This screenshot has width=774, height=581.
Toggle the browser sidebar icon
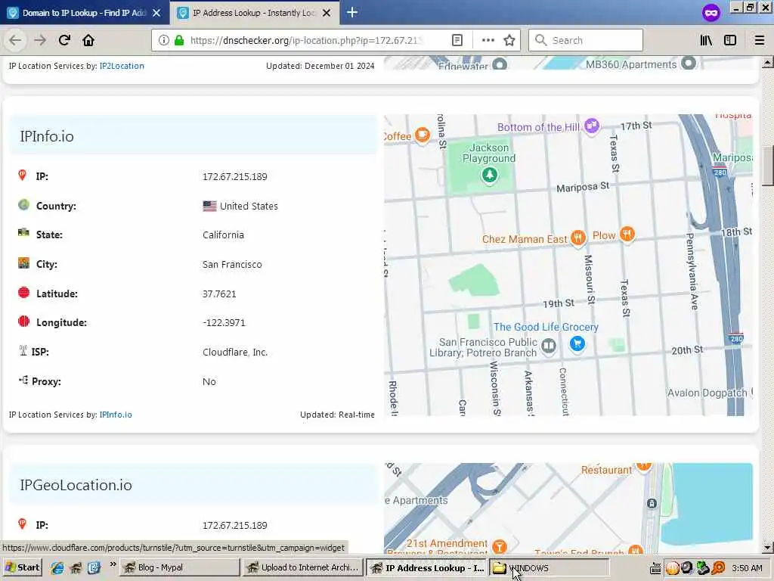point(730,40)
